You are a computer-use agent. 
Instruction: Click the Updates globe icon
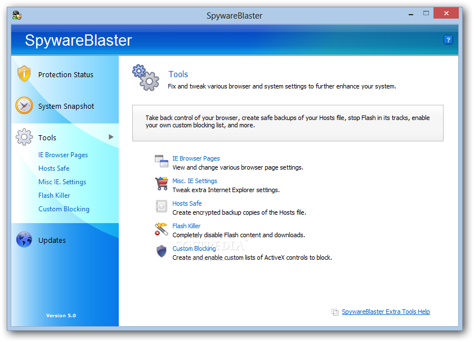coord(24,239)
